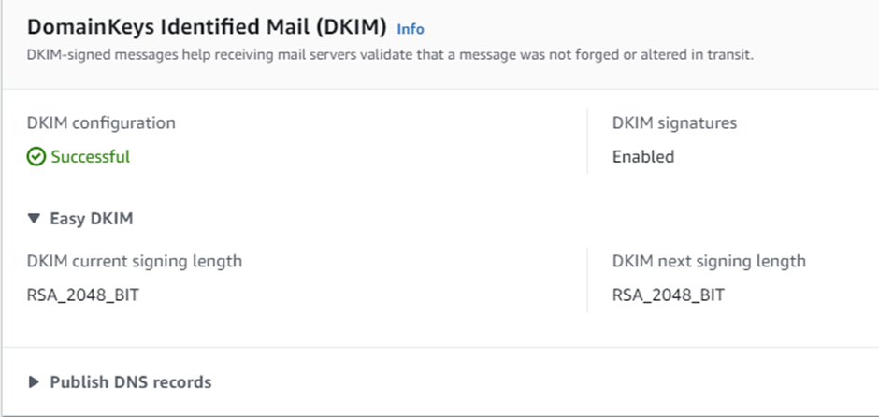The image size is (879, 417).
Task: Click the Publish DNS records label
Action: 130,381
